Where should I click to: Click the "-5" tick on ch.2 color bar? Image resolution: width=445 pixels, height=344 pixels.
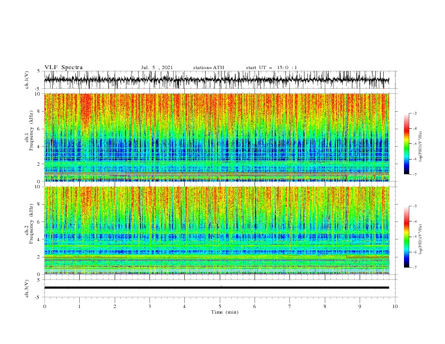414,237
